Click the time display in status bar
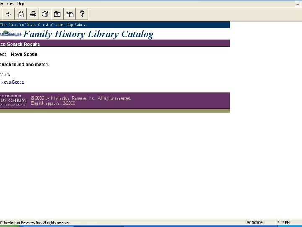 pos(283,222)
